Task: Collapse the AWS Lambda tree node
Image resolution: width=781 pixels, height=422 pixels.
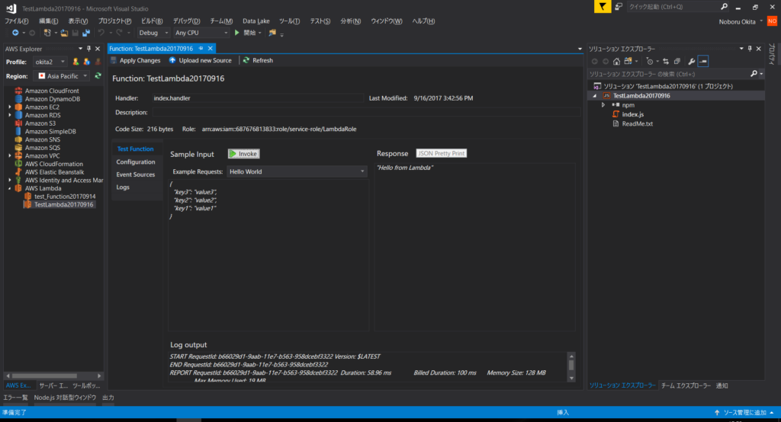Action: (x=9, y=189)
